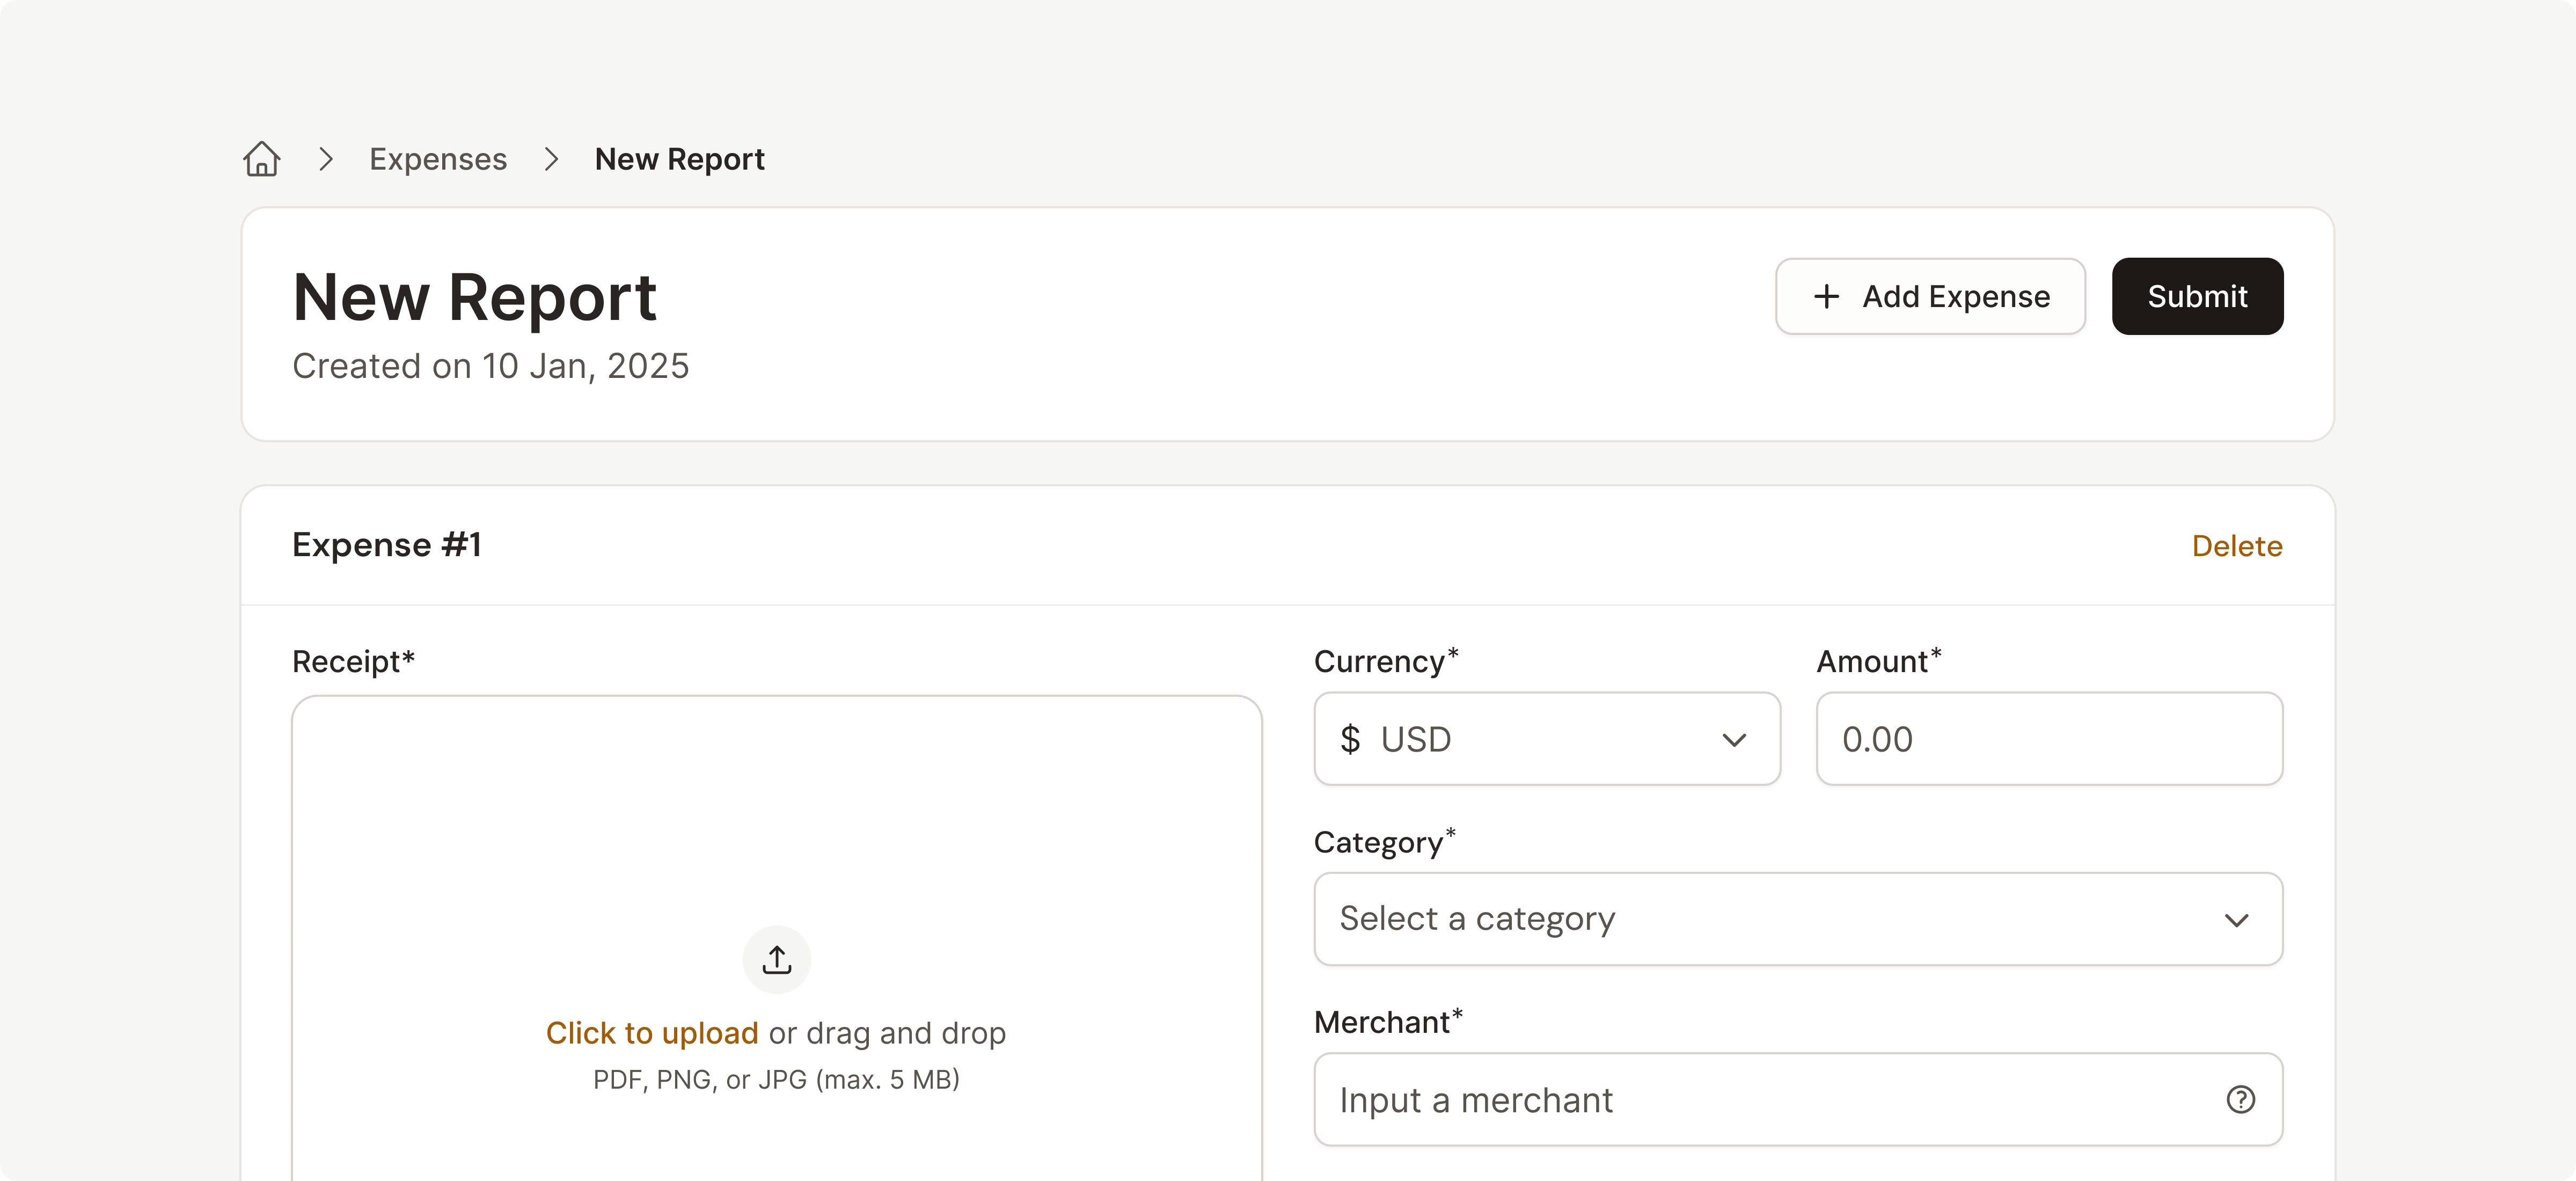Viewport: 2576px width, 1181px height.
Task: Click the Input a merchant field
Action: tap(1760, 1100)
